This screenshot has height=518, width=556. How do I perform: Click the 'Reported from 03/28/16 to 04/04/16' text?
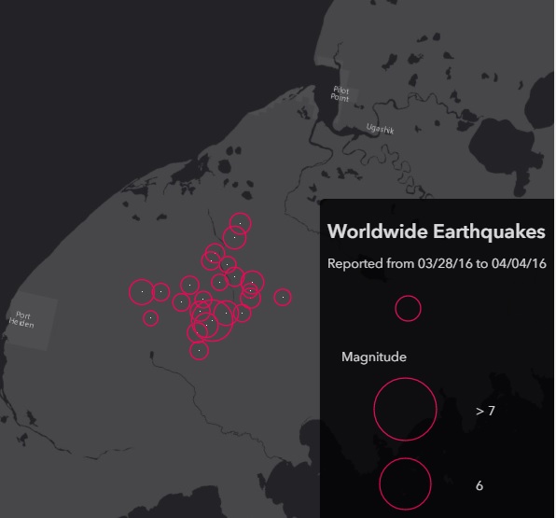pyautogui.click(x=437, y=263)
